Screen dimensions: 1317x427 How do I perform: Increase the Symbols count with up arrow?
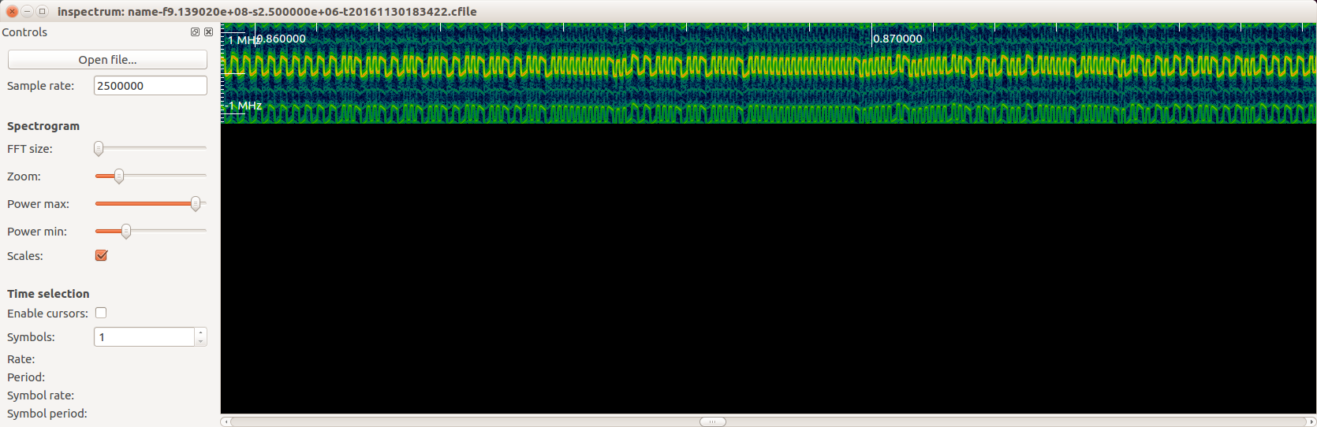[201, 332]
